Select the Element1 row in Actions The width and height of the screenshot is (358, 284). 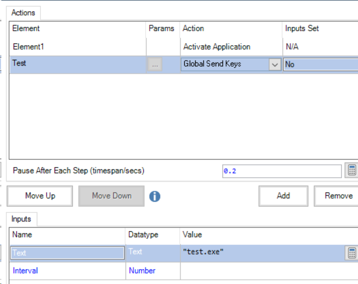click(x=29, y=47)
